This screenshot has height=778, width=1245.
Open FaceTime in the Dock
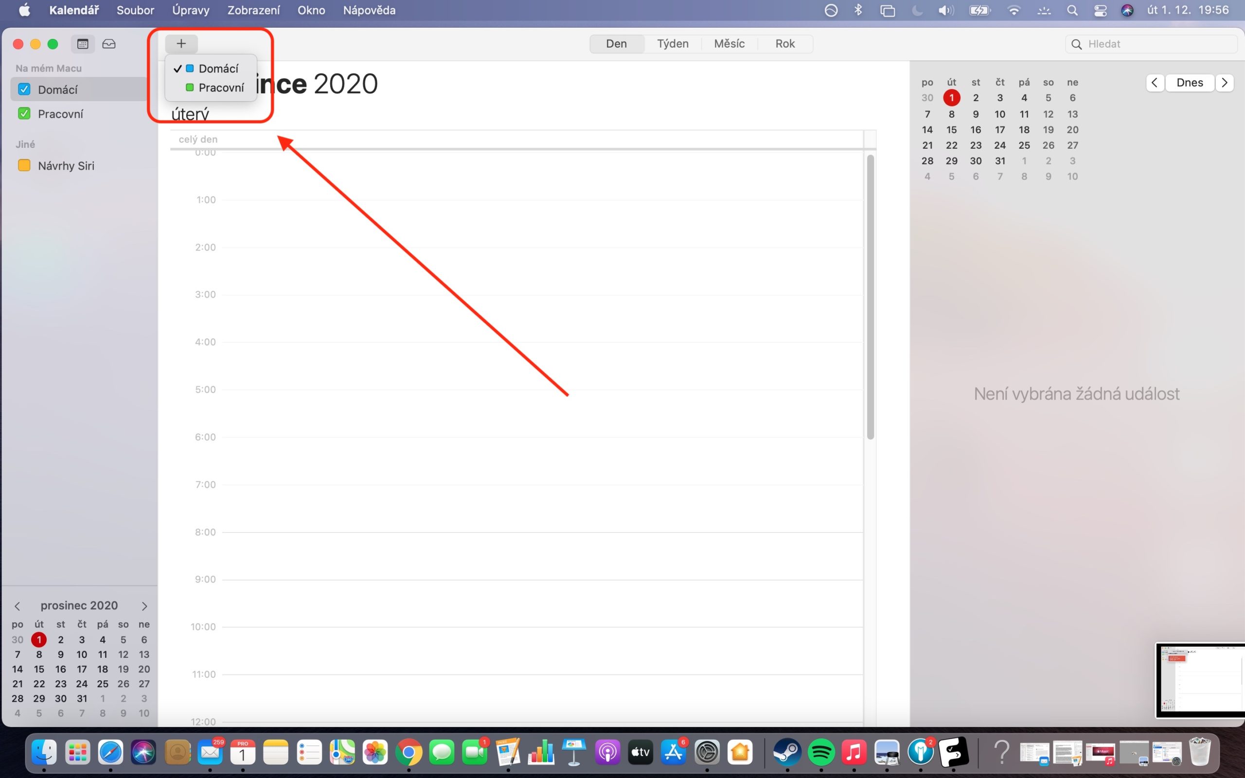(x=474, y=753)
